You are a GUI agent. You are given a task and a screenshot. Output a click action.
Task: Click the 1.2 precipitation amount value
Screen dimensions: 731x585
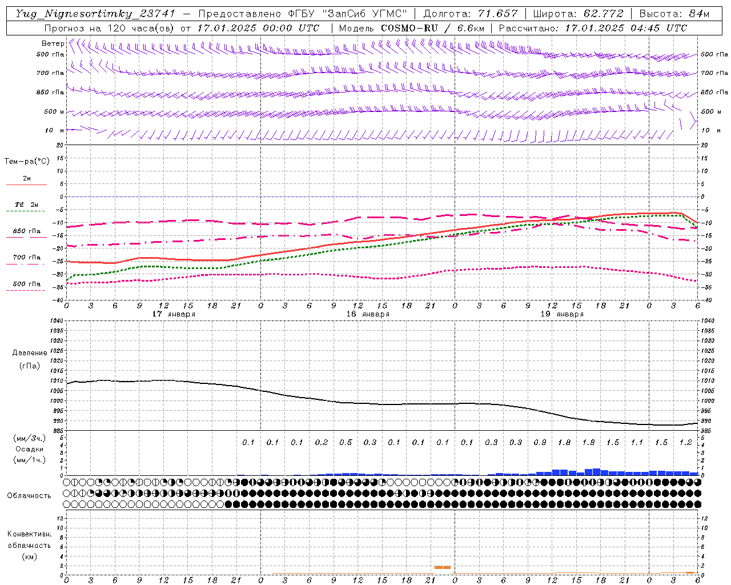point(685,442)
